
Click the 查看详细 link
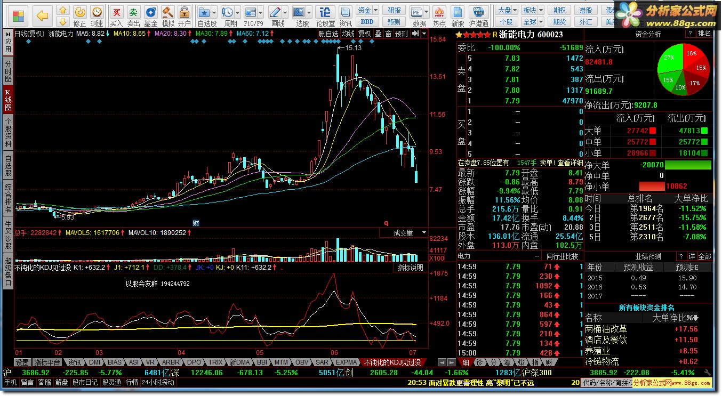570,163
